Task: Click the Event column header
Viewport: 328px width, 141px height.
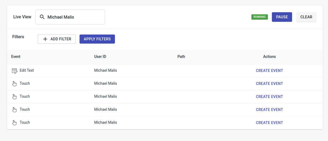Action: click(x=16, y=57)
